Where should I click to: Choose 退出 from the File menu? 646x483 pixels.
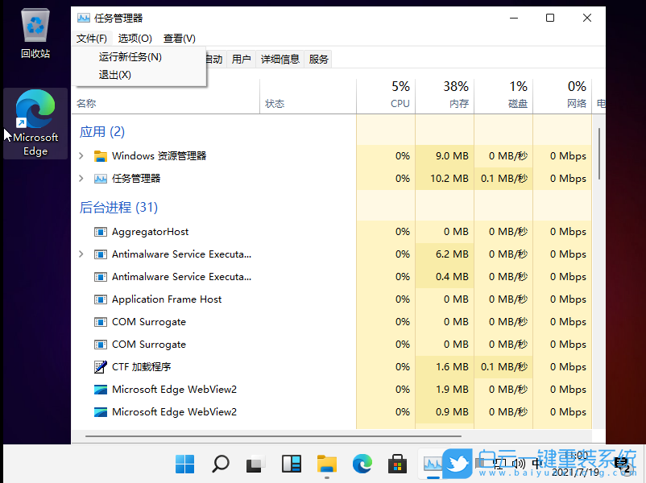(x=114, y=74)
